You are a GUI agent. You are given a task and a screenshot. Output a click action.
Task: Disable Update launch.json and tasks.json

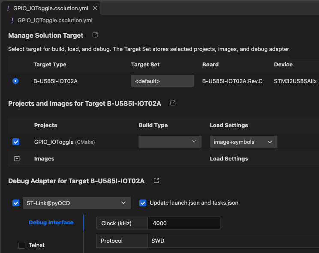[143, 203]
